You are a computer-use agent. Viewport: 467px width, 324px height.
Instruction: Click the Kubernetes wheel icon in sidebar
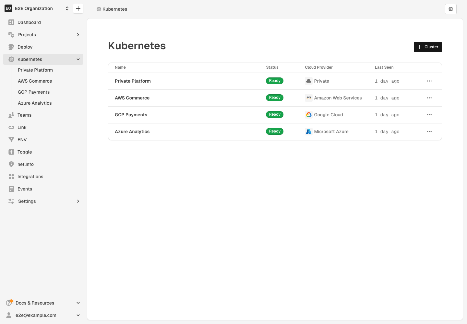[11, 59]
